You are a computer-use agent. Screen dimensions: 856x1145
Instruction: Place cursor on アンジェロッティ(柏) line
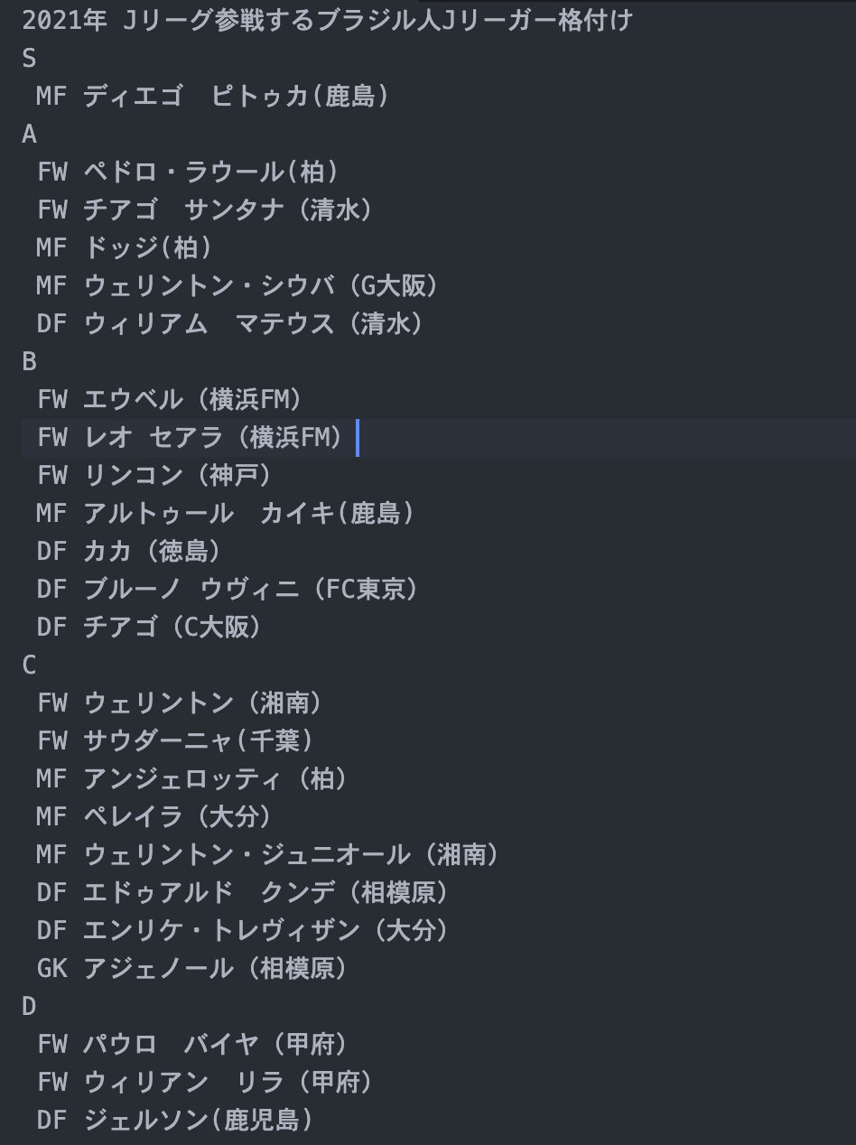click(192, 778)
